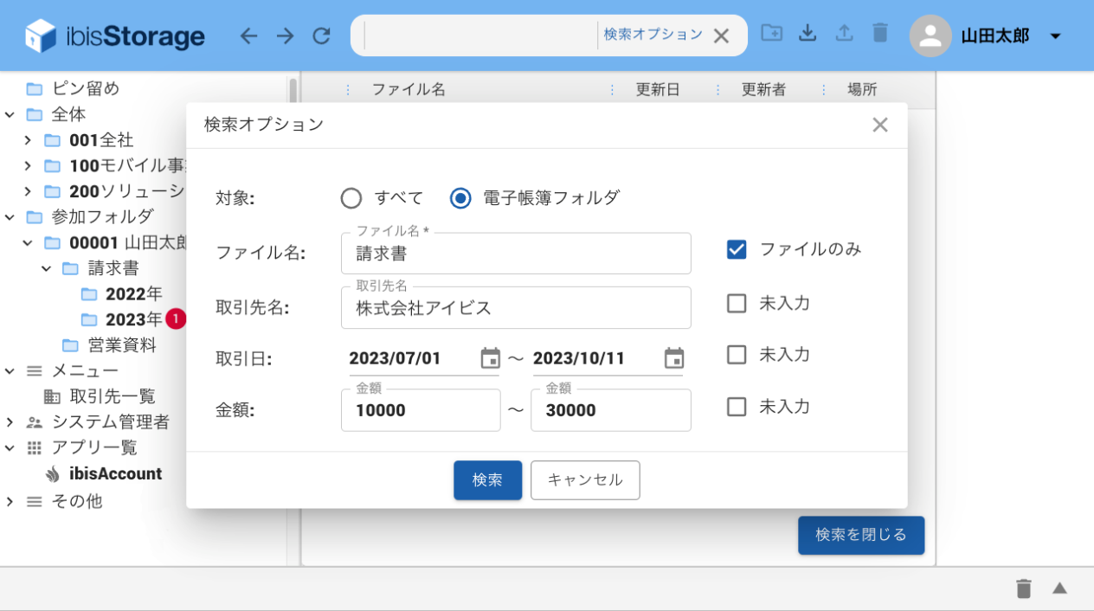
Task: Click the browser reload icon
Action: coord(321,35)
